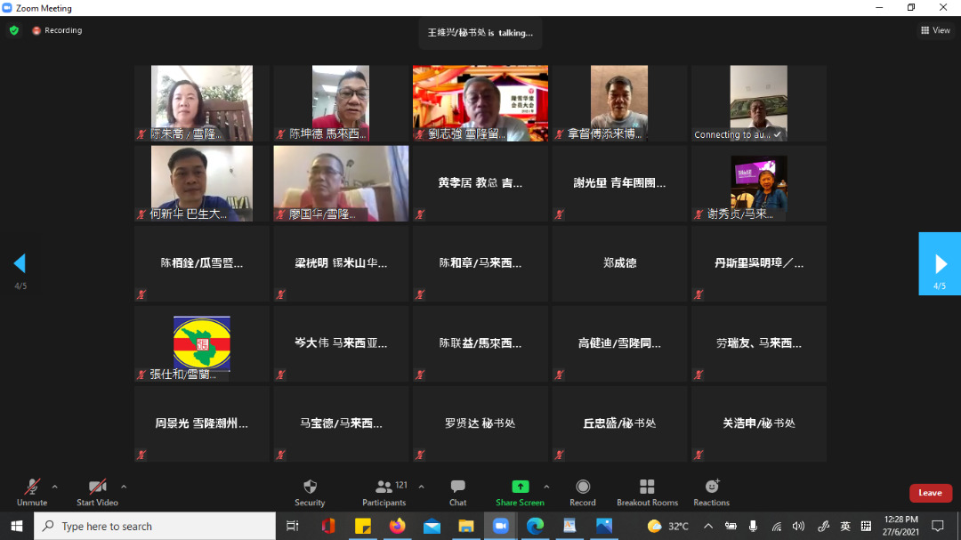Click the green Share Screen icon
Image resolution: width=961 pixels, height=540 pixels.
(x=520, y=488)
